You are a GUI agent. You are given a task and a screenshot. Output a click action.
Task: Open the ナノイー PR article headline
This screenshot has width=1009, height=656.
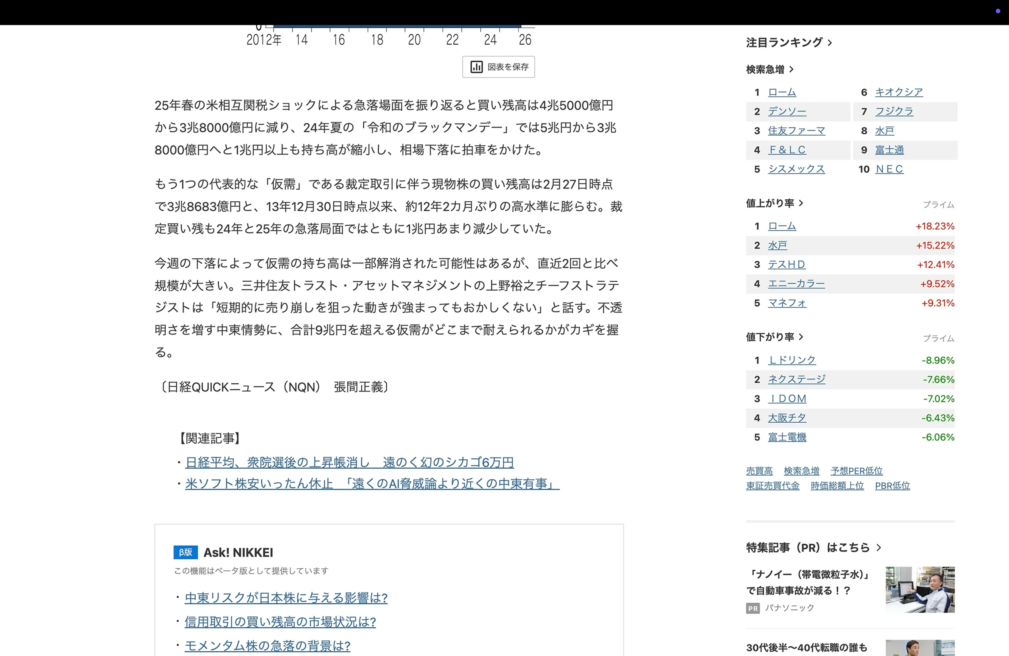(808, 582)
